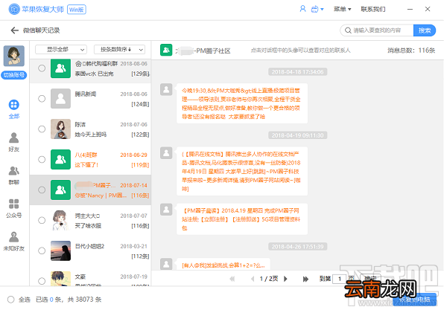Click the PM圈子社区 group icon in chat header
Screen dimensions: 444x310
coord(166,50)
